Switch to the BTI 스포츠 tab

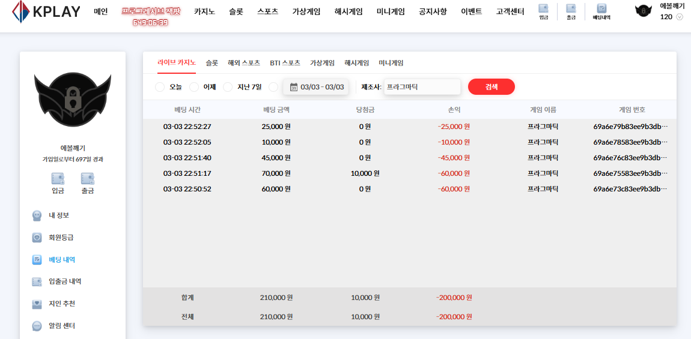click(x=285, y=63)
